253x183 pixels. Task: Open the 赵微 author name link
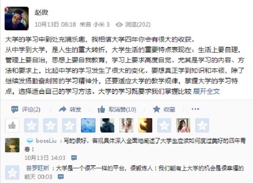[41, 12]
